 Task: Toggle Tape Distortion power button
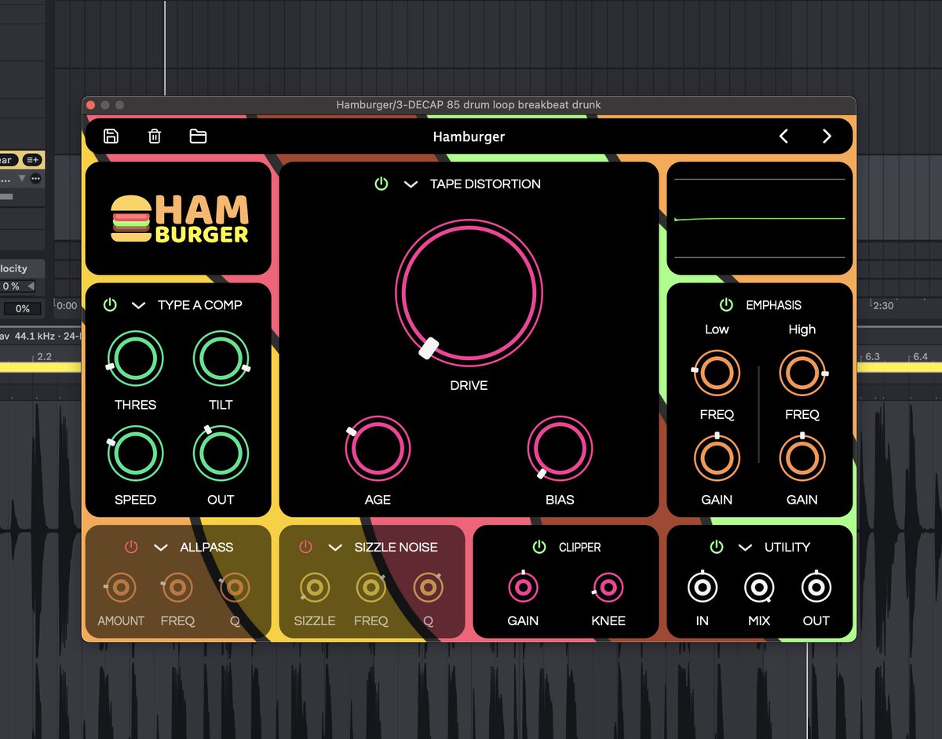381,184
